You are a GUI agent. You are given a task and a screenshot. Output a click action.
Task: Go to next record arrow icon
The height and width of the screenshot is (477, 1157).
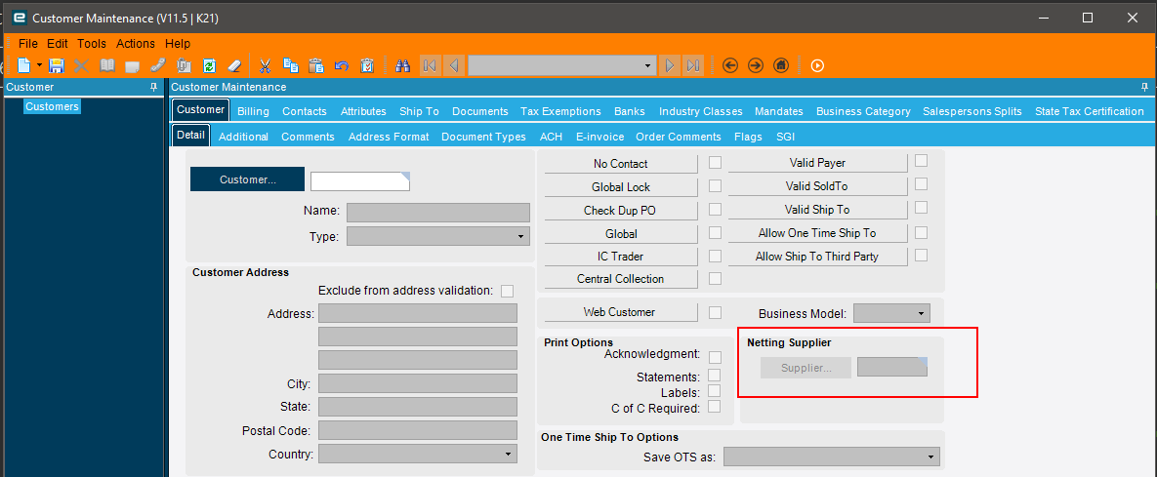click(x=669, y=65)
